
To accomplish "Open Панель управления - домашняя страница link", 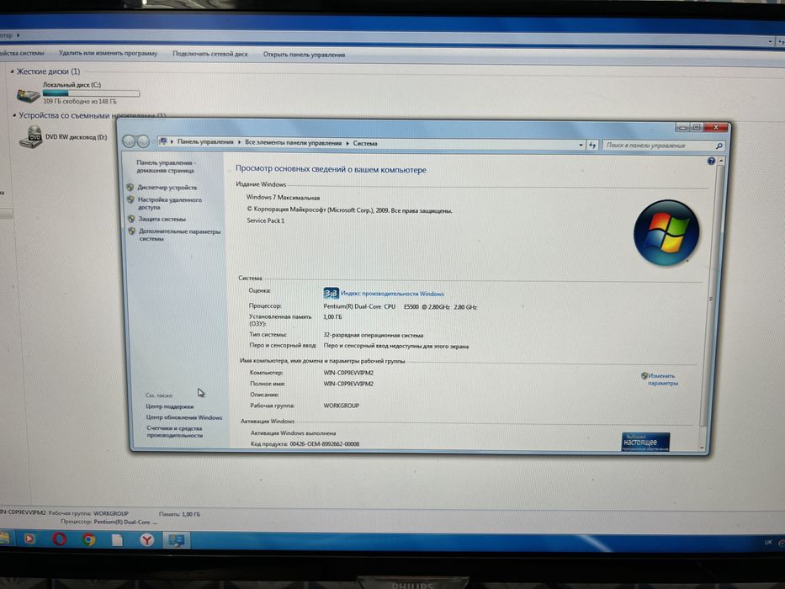I will [166, 167].
